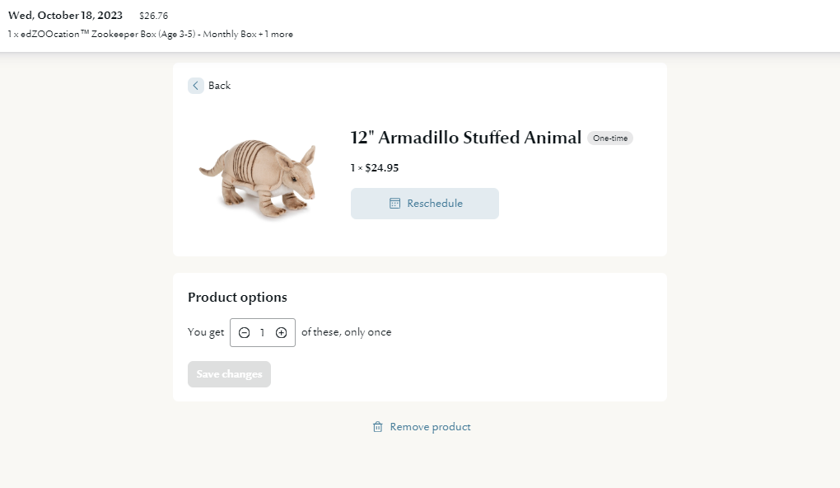Click the One-time badge next to title
840x488 pixels.
click(x=610, y=138)
